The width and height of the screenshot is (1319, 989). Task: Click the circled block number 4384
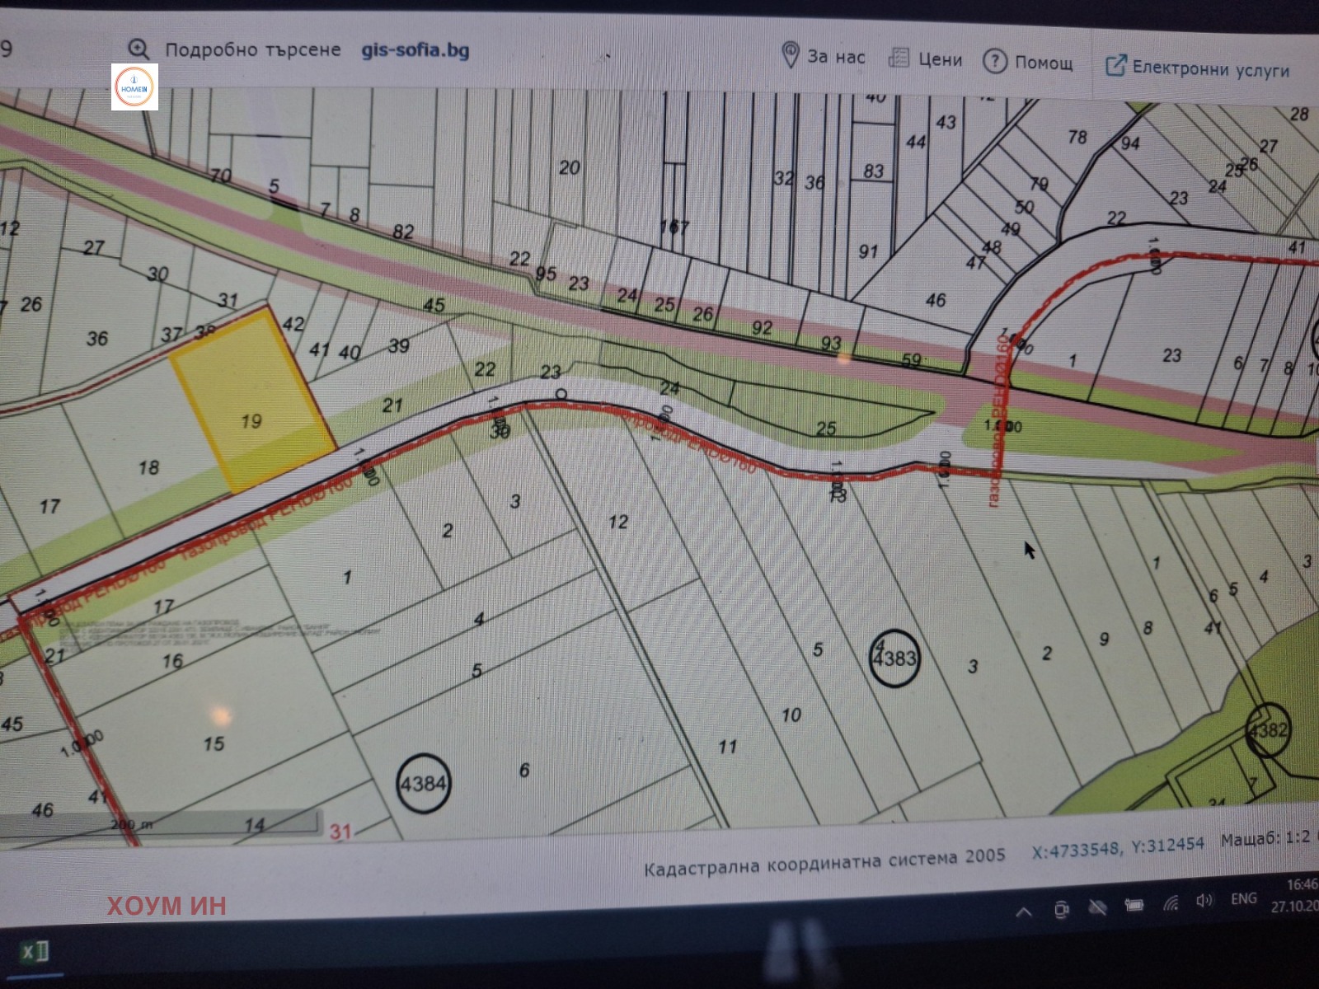click(423, 783)
